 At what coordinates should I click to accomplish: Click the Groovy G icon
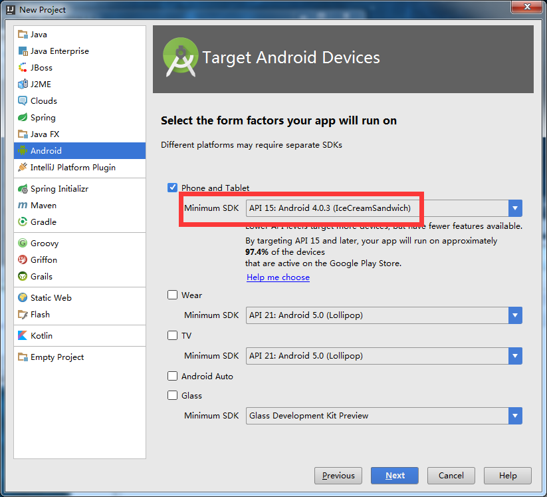(23, 243)
